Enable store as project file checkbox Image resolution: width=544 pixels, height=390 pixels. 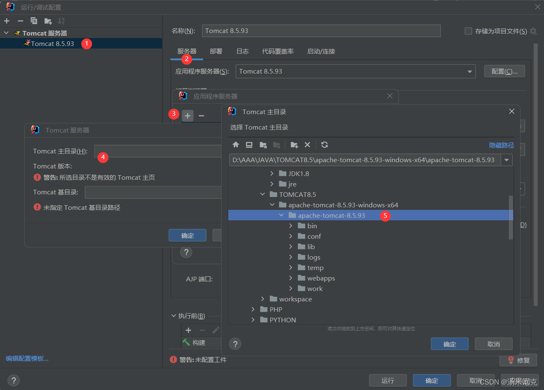pyautogui.click(x=469, y=31)
